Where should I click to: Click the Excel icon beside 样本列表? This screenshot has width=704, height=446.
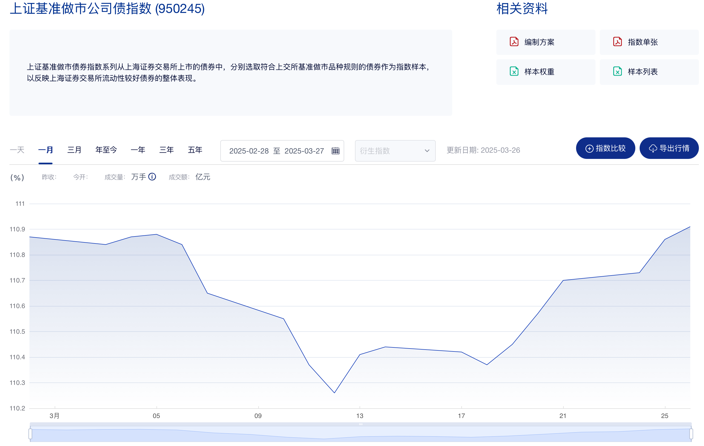[x=617, y=71]
